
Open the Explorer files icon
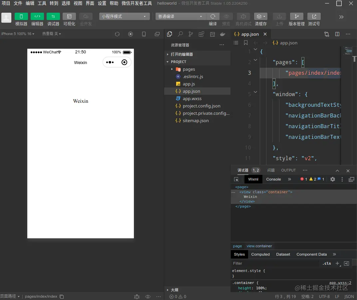170,34
